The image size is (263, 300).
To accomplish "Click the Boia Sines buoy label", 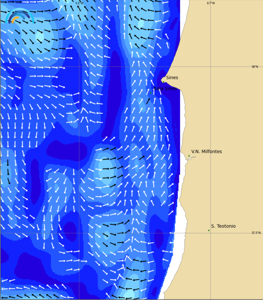I will coord(166,88).
